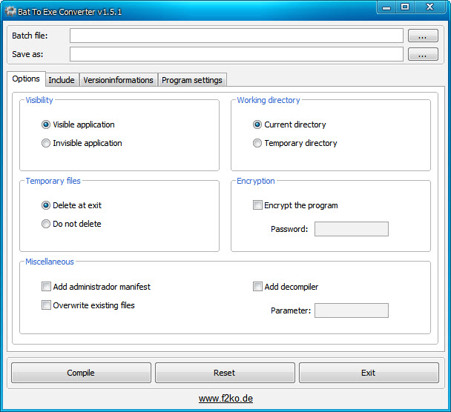Open the Versioninformations tab

(x=118, y=80)
